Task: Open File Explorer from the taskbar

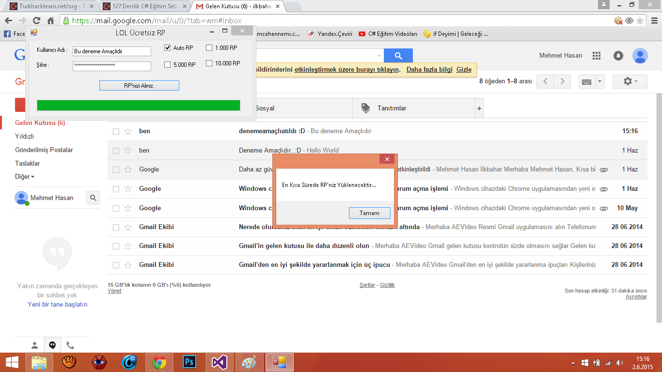Action: coord(40,362)
